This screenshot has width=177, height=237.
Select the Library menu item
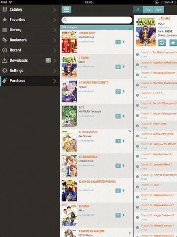29,30
